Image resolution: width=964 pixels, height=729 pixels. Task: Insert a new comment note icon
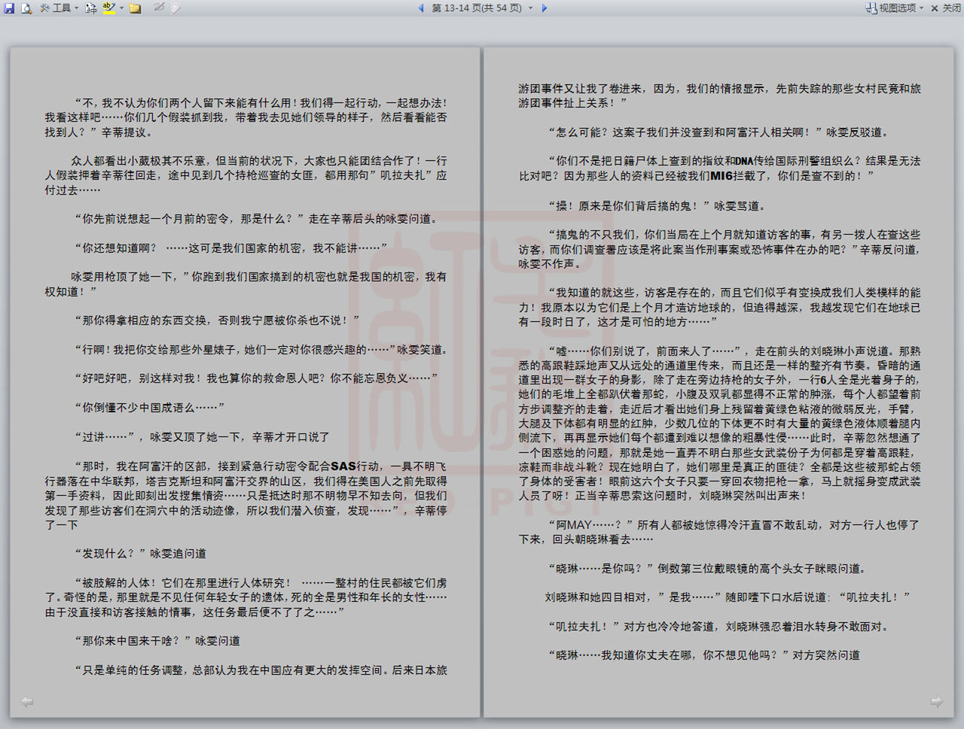coord(136,8)
